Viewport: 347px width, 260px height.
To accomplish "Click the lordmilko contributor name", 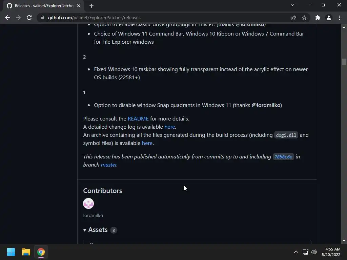I will click(x=93, y=215).
